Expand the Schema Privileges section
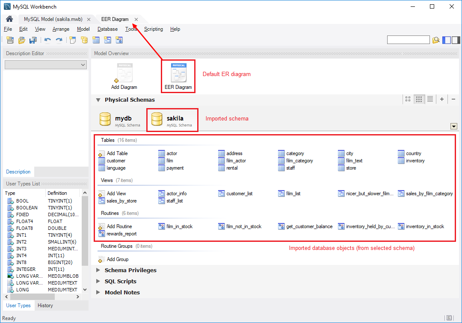Screen dimensions: 462x323 pos(98,270)
